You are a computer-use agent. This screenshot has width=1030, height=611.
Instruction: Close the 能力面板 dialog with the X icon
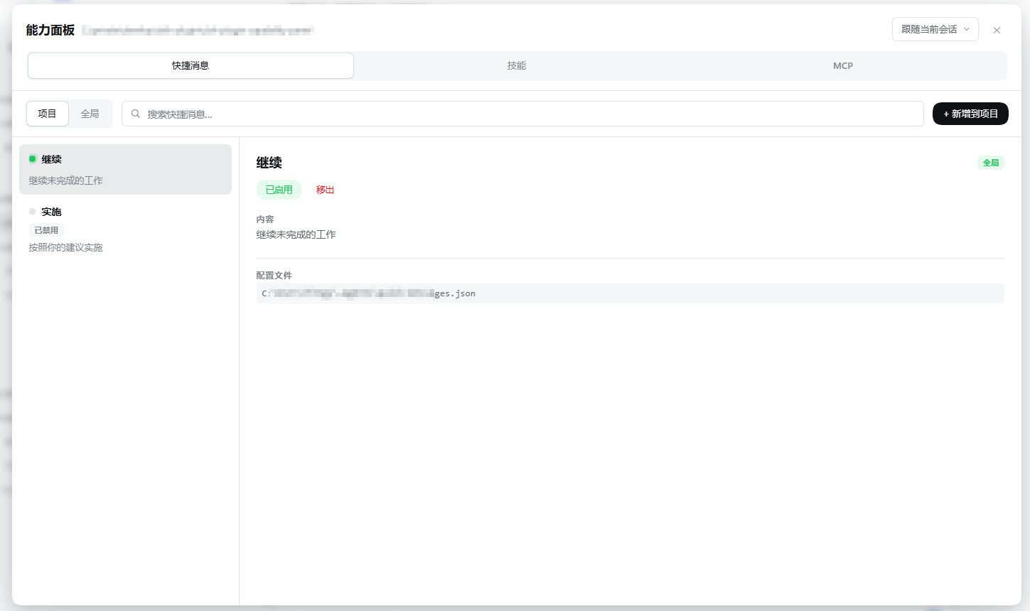[x=997, y=30]
